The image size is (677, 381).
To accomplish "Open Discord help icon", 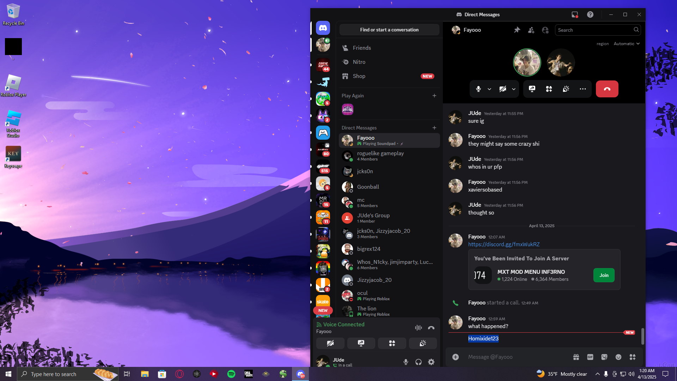I will coord(590,14).
